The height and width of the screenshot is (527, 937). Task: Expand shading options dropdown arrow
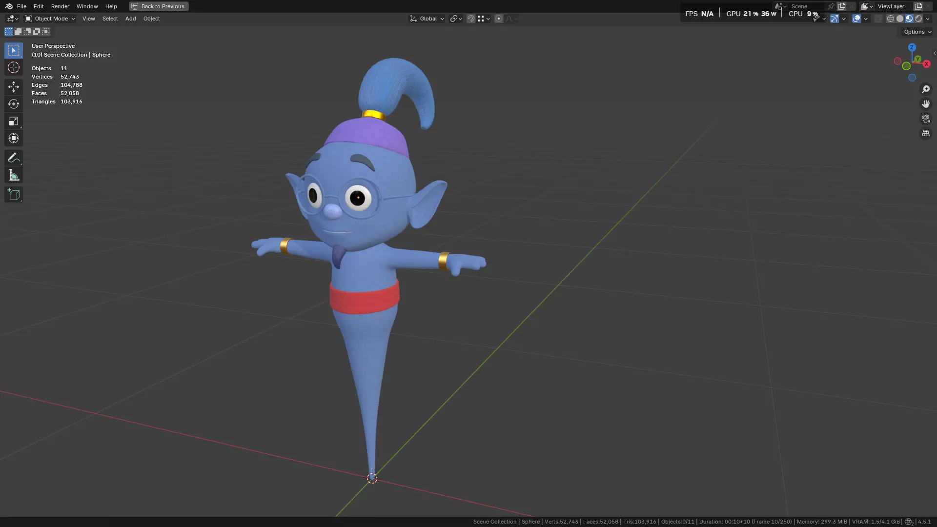928,19
